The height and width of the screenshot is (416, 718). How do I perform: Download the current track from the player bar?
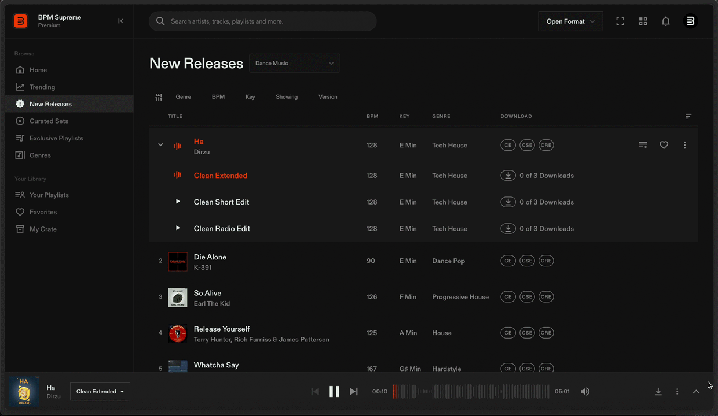[658, 391]
